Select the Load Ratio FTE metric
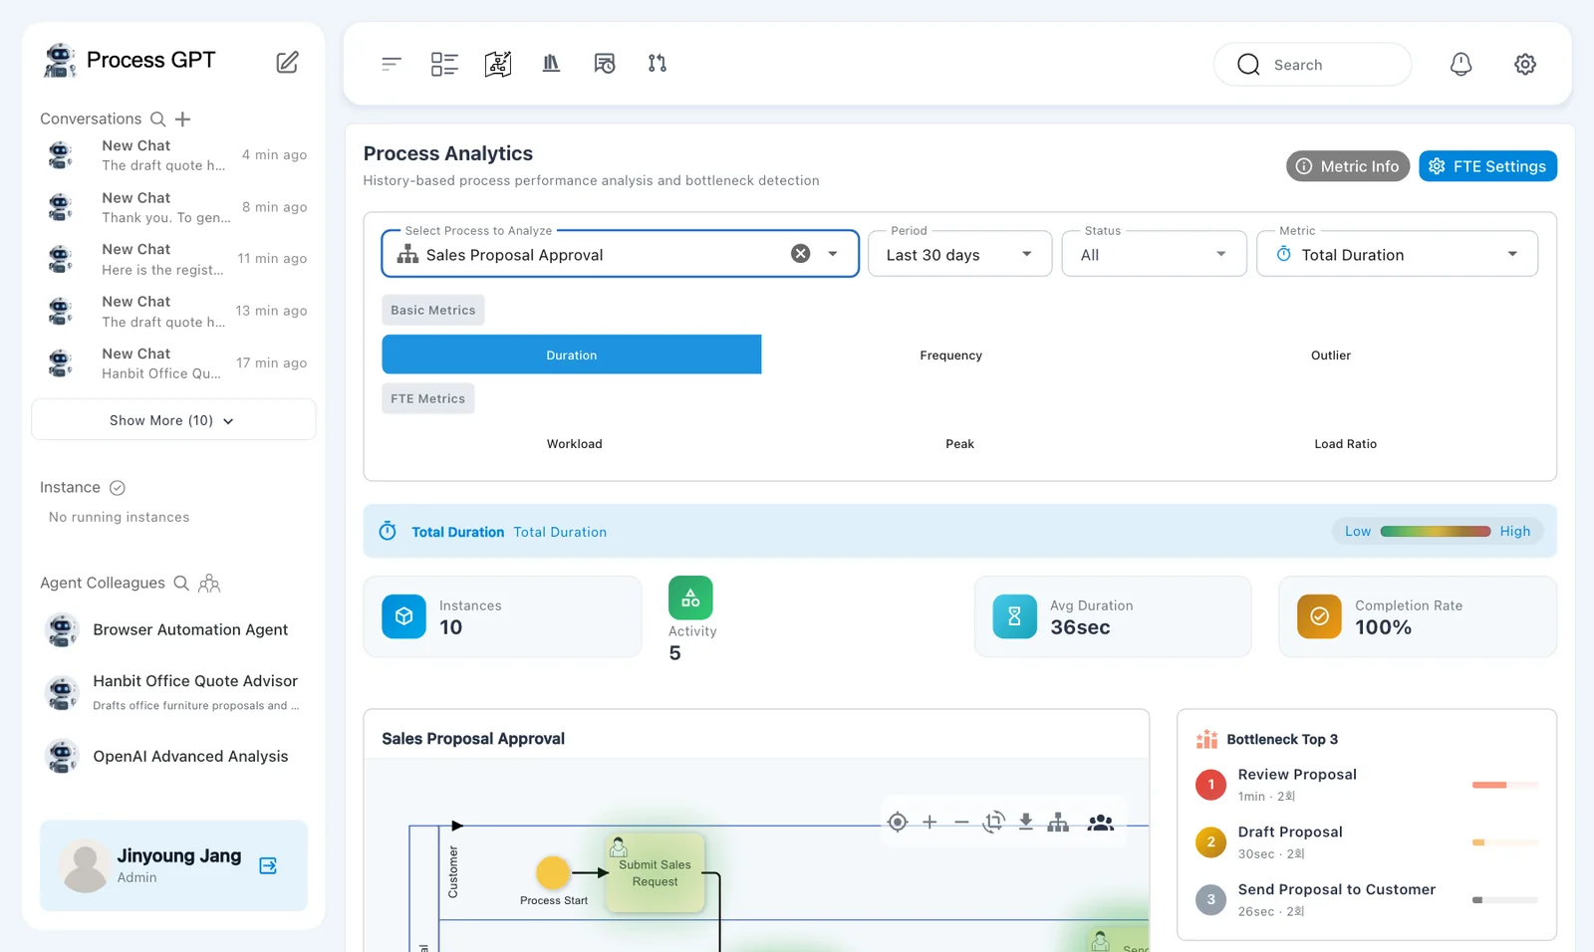Viewport: 1594px width, 952px height. (1346, 444)
